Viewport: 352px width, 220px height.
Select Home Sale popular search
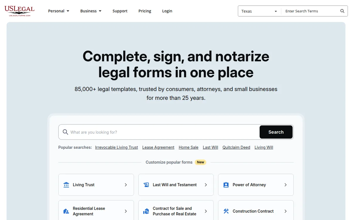(189, 147)
